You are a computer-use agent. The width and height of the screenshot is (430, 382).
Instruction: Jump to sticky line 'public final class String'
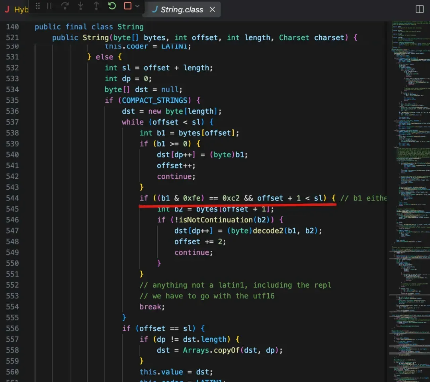(x=89, y=27)
